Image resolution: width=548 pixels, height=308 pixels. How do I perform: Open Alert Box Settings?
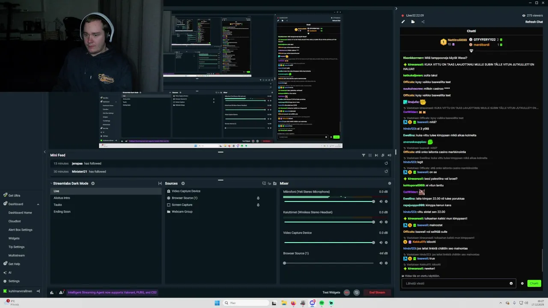point(21,230)
